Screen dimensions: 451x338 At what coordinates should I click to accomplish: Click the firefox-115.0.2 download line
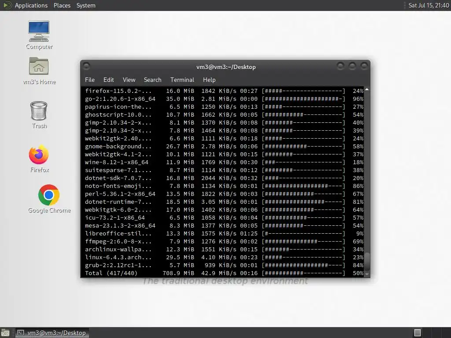[x=224, y=91]
